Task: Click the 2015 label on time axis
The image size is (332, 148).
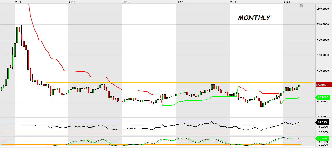Action: [126, 2]
